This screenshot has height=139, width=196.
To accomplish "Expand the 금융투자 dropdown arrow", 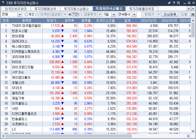I will pyautogui.click(x=100, y=14).
